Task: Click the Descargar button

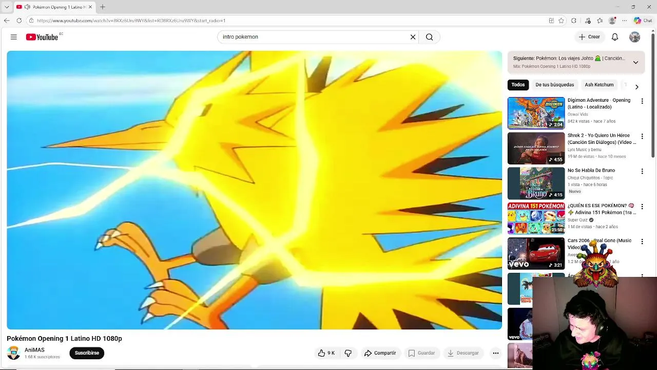Action: 463,353
